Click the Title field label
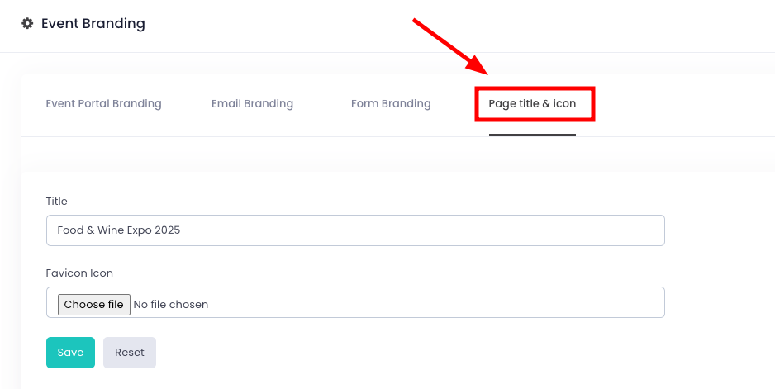775x389 pixels. click(x=57, y=201)
